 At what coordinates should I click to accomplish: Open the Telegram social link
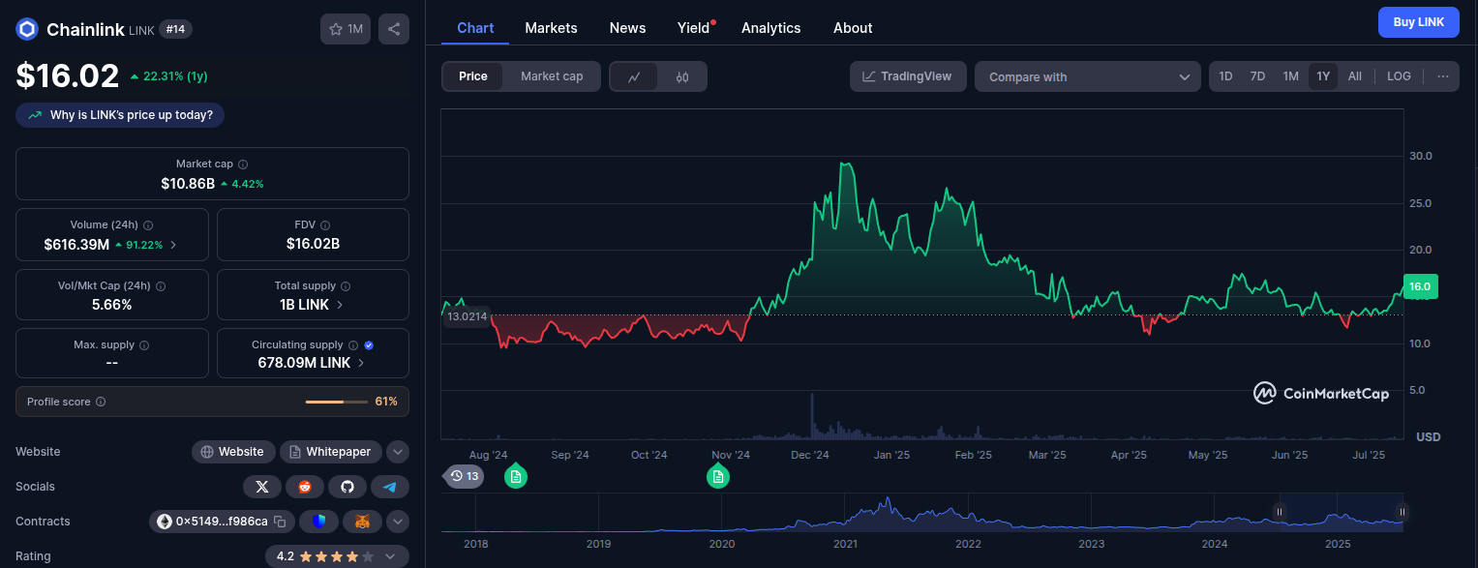point(390,487)
